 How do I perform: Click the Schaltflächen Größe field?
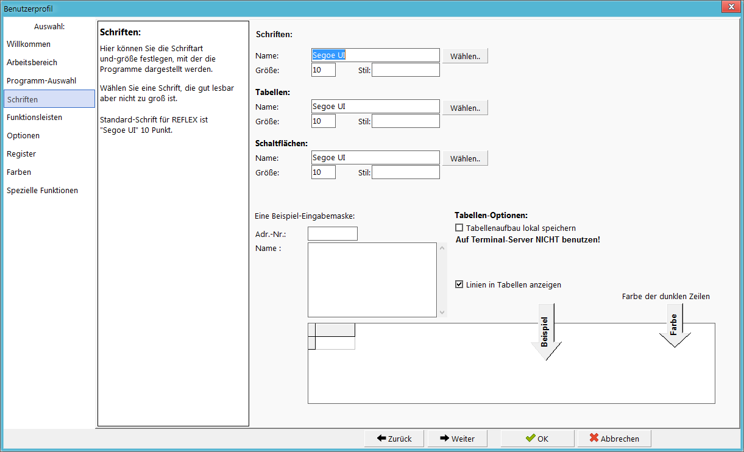click(x=323, y=172)
